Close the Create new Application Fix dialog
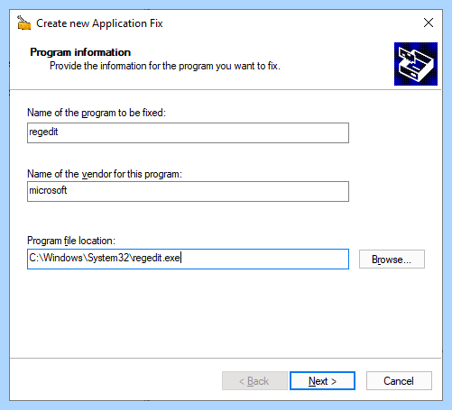The height and width of the screenshot is (410, 452). [429, 23]
